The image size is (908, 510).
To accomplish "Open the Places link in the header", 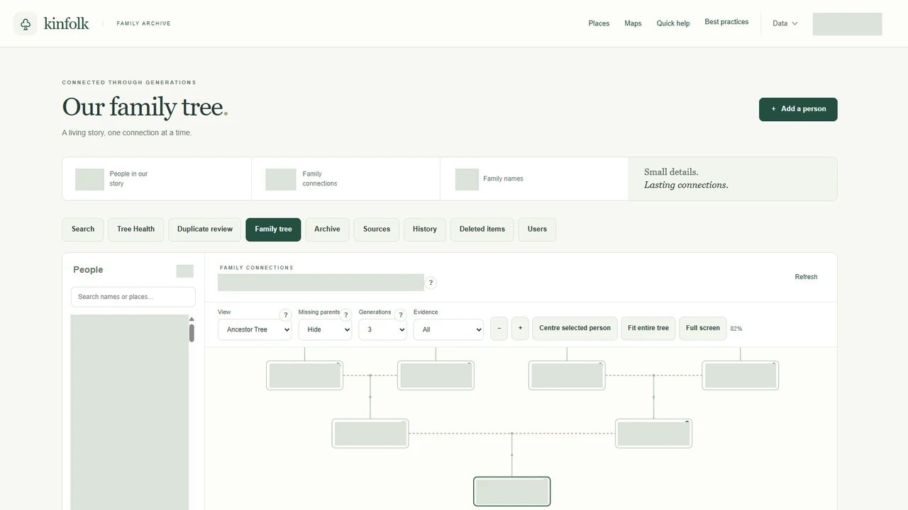I will (599, 23).
